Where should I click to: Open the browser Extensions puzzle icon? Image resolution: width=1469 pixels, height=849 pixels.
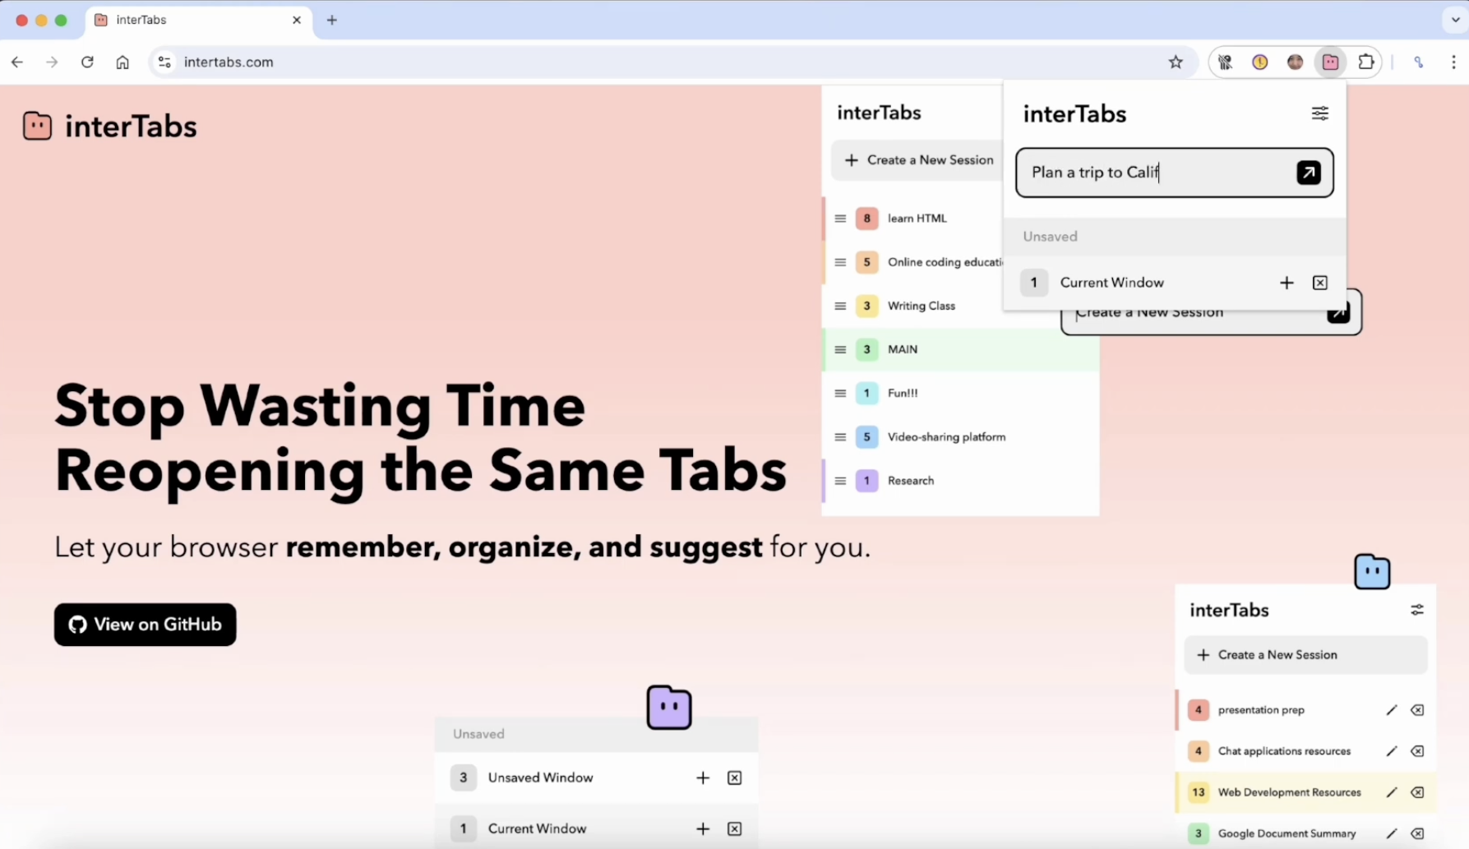(x=1365, y=62)
